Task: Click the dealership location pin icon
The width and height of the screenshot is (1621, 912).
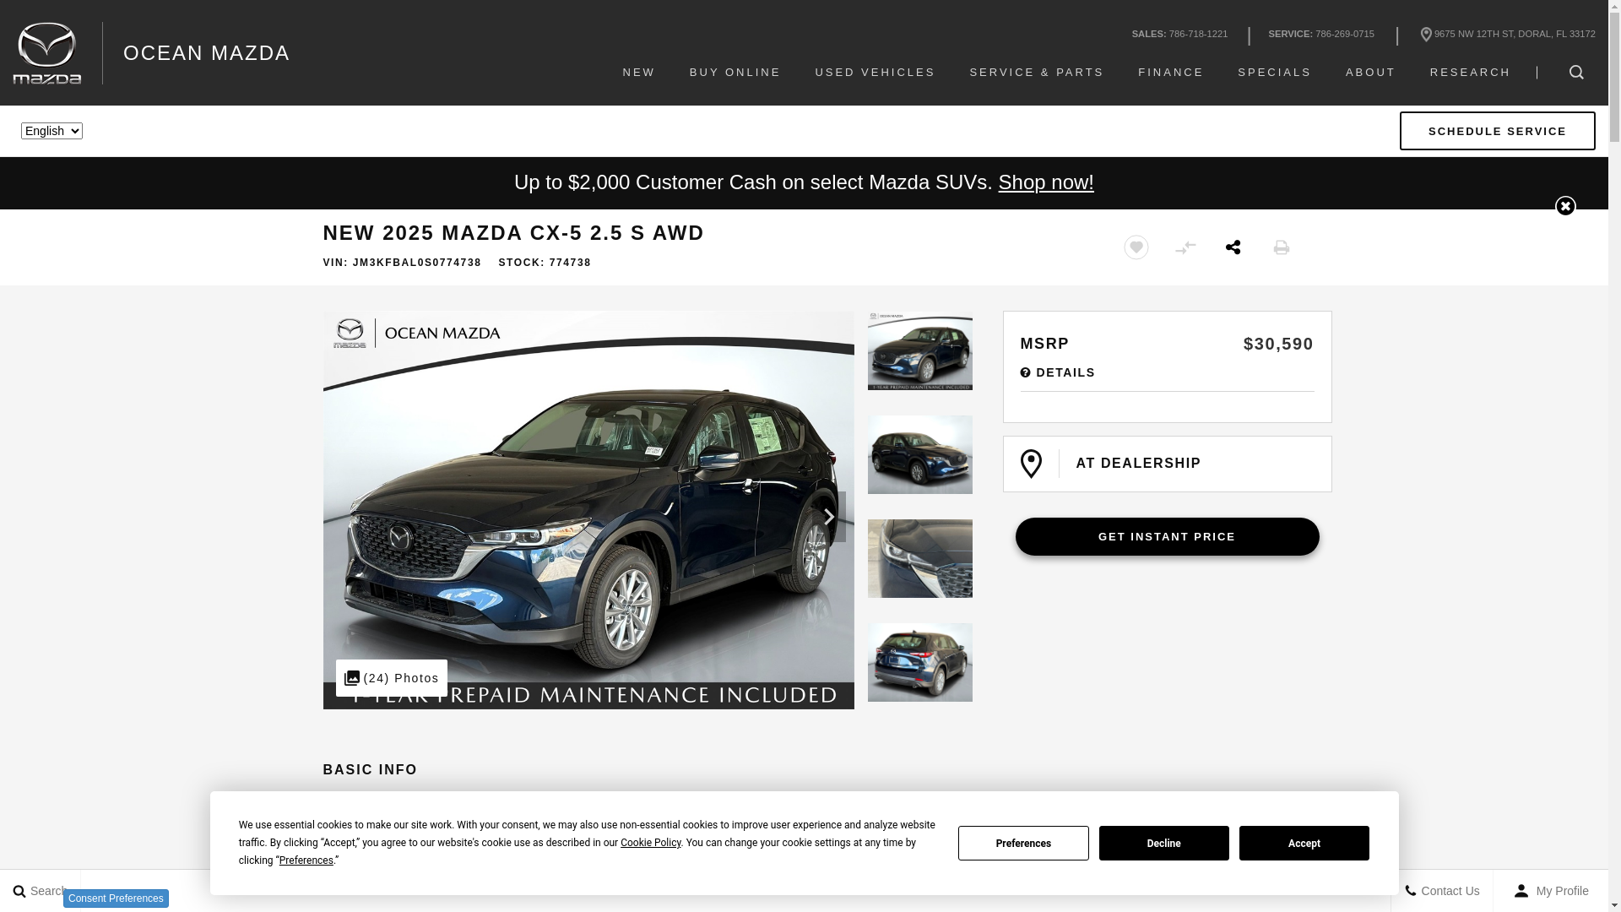Action: click(1031, 464)
